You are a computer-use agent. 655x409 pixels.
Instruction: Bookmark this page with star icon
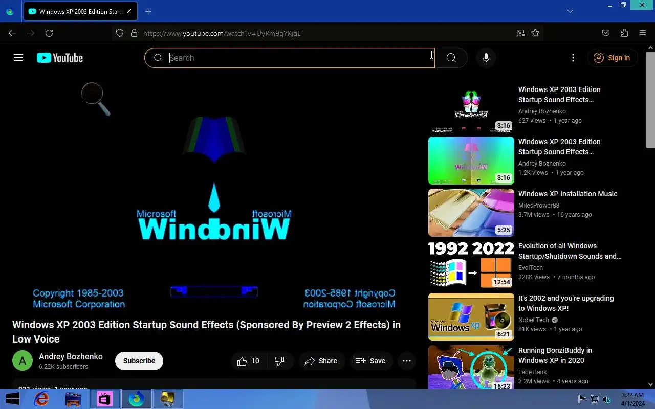[x=535, y=33]
